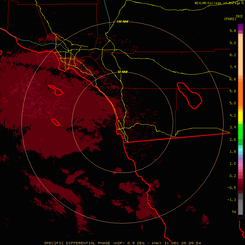Click the -1.3 value on the color scale
This screenshot has width=245, height=245.
pyautogui.click(x=232, y=200)
